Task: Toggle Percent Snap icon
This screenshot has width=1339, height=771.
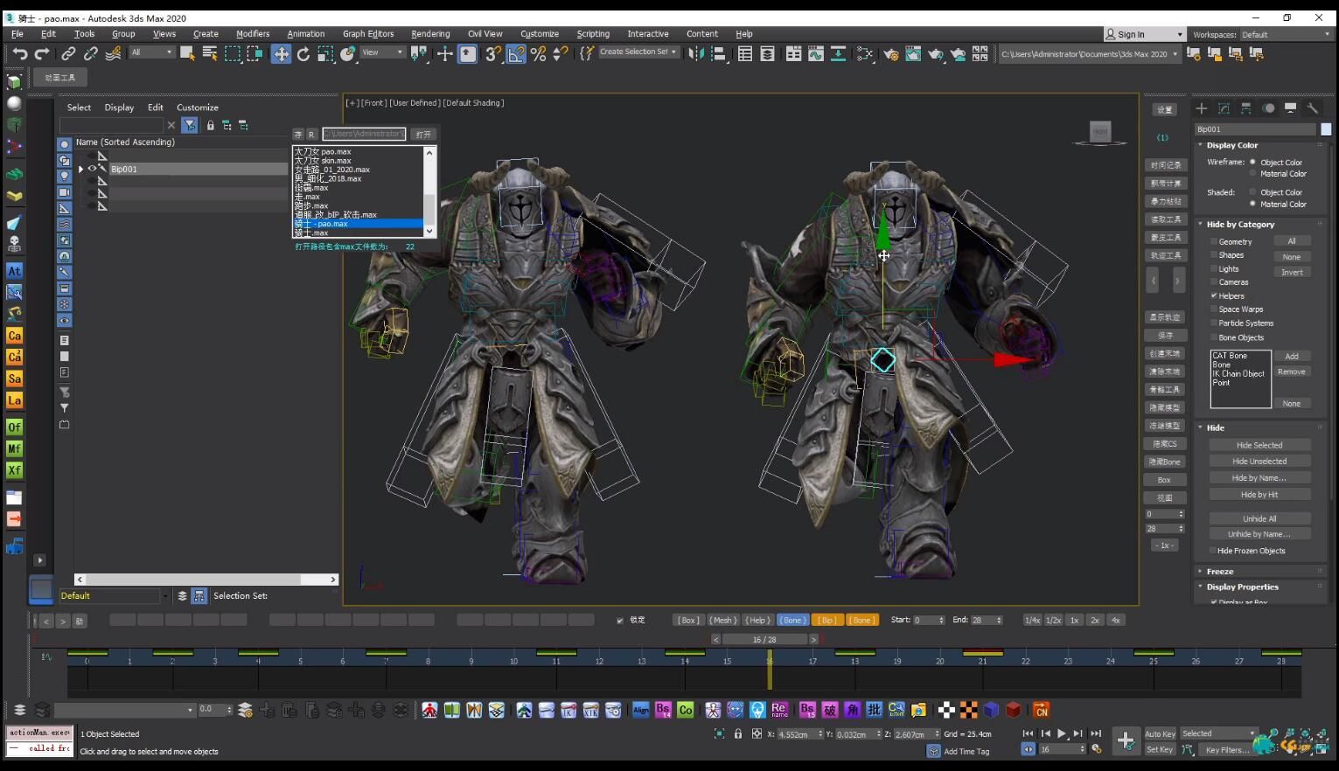Action: pos(539,54)
